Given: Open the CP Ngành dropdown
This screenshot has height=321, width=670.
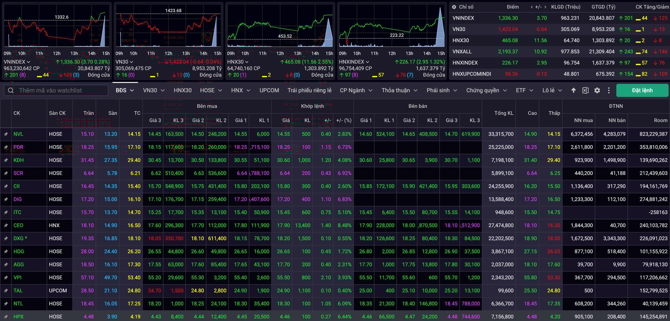Looking at the screenshot, I should click(356, 90).
